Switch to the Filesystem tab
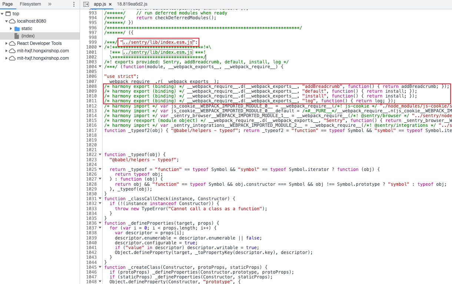This screenshot has width=452, height=284. pyautogui.click(x=30, y=4)
